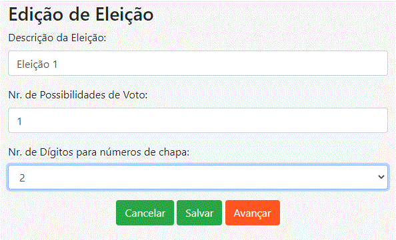Focus the Descrição da Eleição input field
The image size is (396, 240).
click(x=198, y=63)
